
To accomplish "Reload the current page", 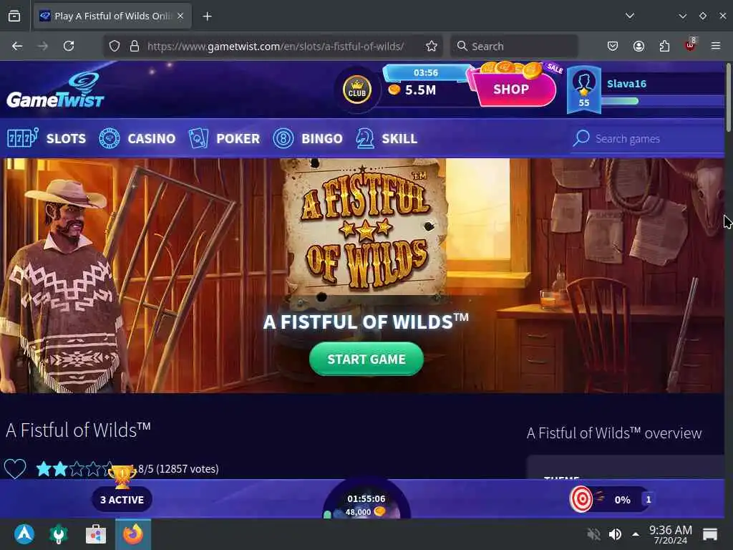I will (69, 46).
